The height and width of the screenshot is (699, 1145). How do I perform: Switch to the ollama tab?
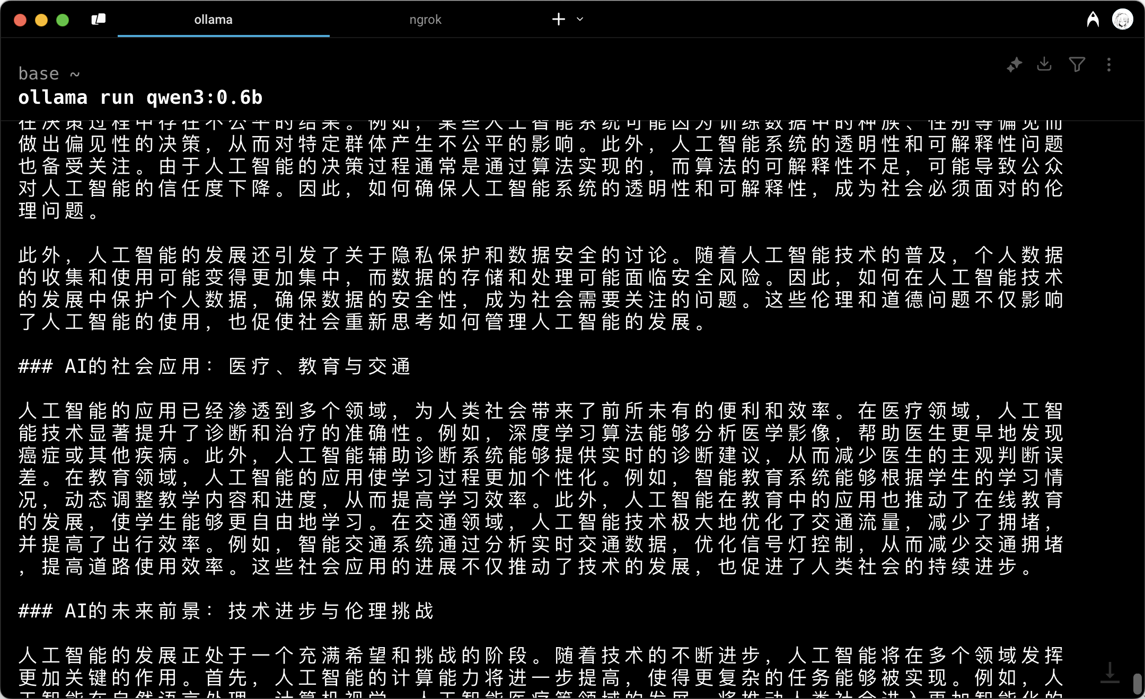tap(213, 20)
